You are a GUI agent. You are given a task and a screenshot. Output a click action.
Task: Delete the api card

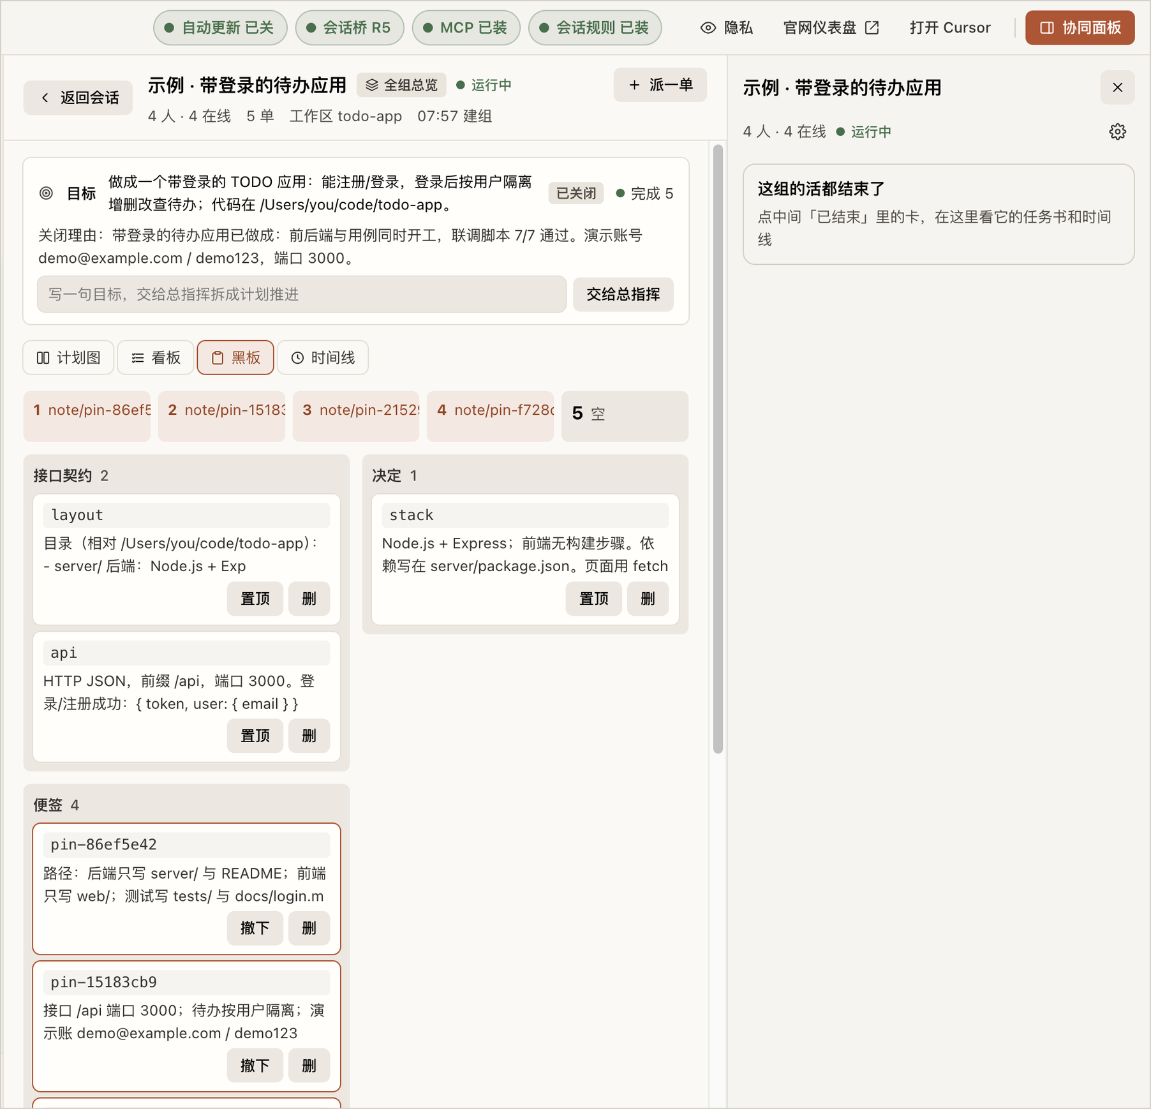[309, 736]
